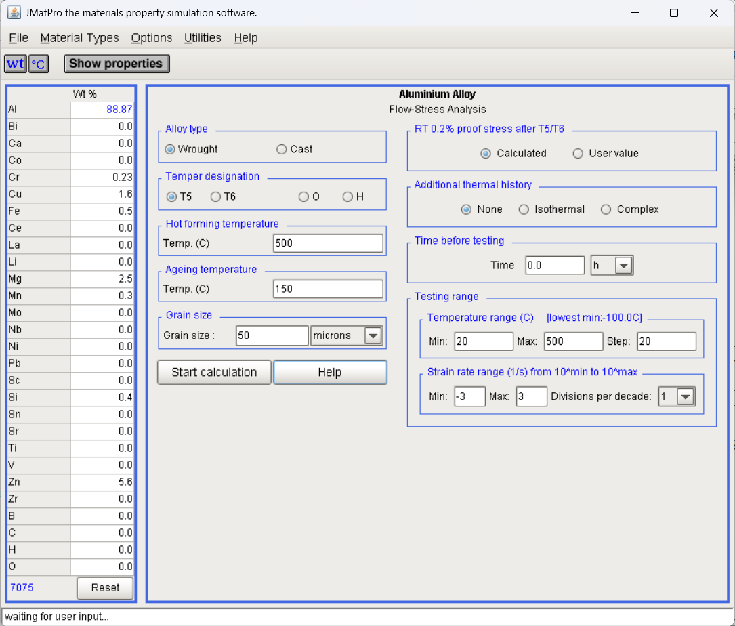The width and height of the screenshot is (735, 626).
Task: Click the Fe value 0.5 cell
Action: coord(102,211)
